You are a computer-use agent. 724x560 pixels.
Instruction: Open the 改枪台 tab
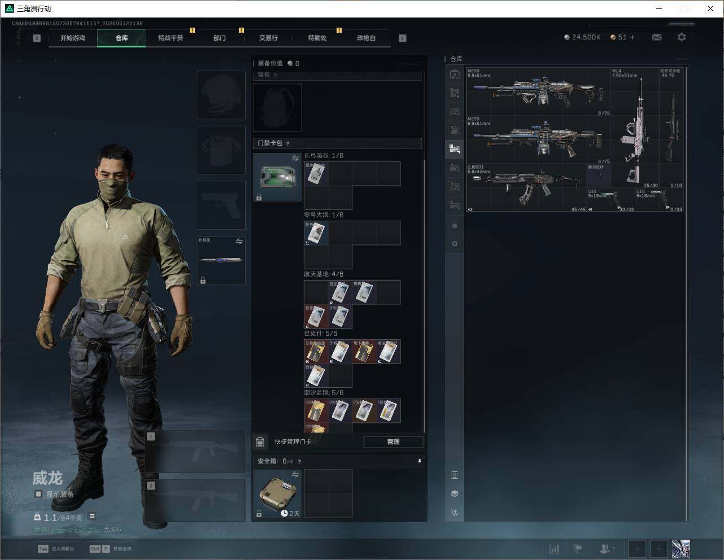(x=366, y=38)
